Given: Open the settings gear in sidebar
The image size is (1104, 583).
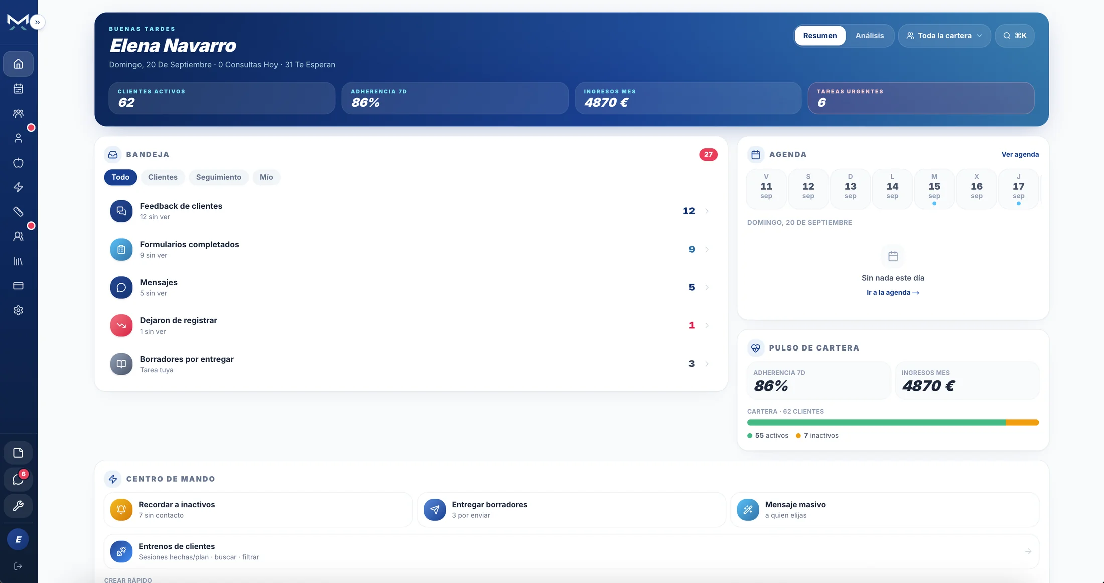Looking at the screenshot, I should click(18, 310).
